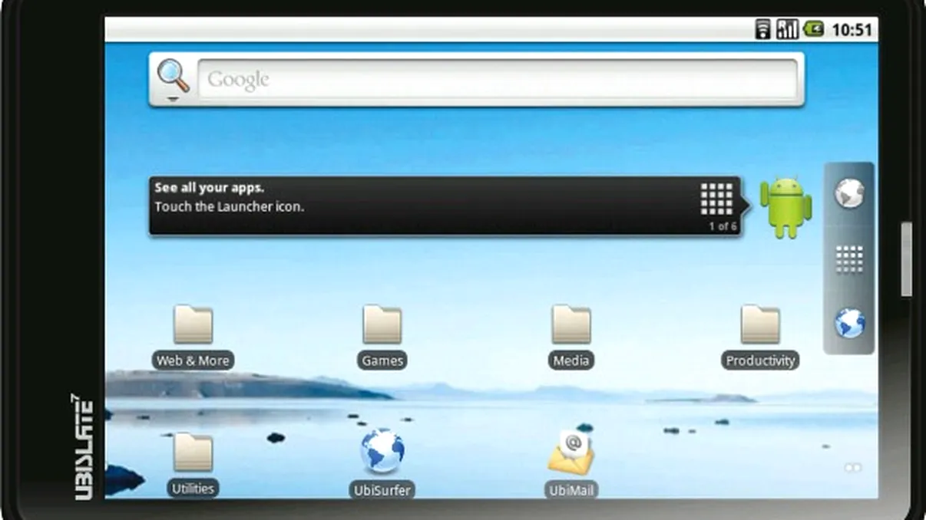
Task: Launch the UbiMail email app
Action: click(570, 453)
